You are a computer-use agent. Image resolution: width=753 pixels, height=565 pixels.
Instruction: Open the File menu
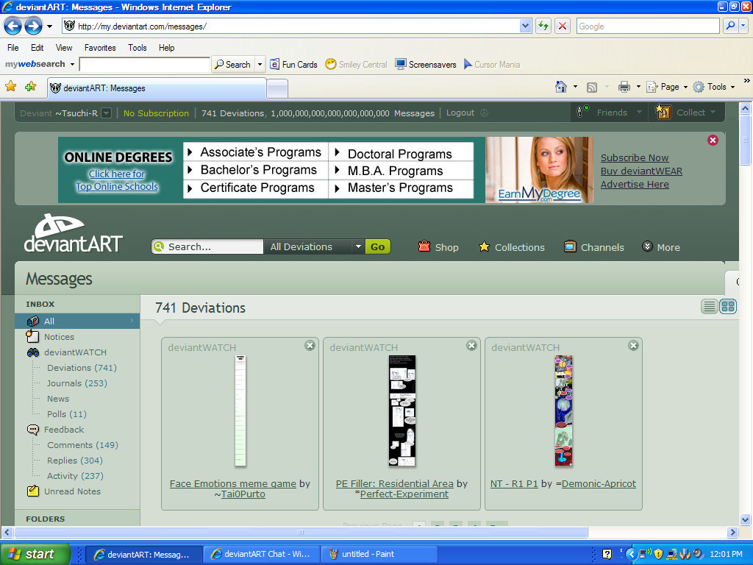click(13, 48)
